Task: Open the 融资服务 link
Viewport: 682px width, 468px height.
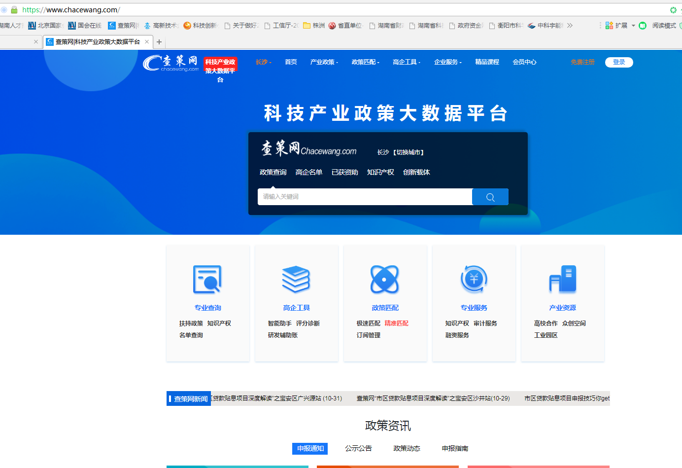Action: (x=457, y=335)
